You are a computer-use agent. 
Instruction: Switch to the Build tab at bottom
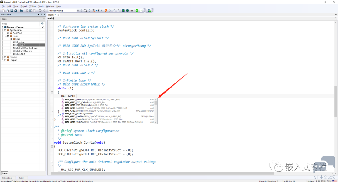click(21, 178)
